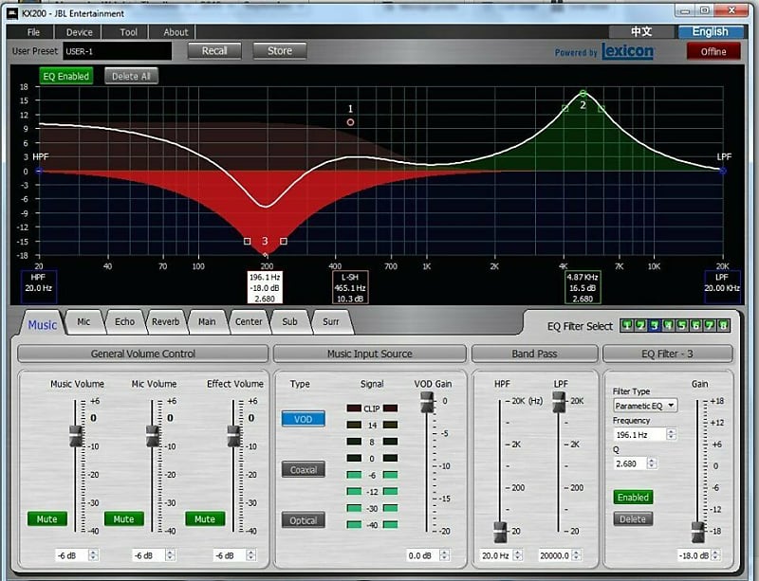The height and width of the screenshot is (581, 759).
Task: Switch to the Main tab
Action: coord(207,321)
